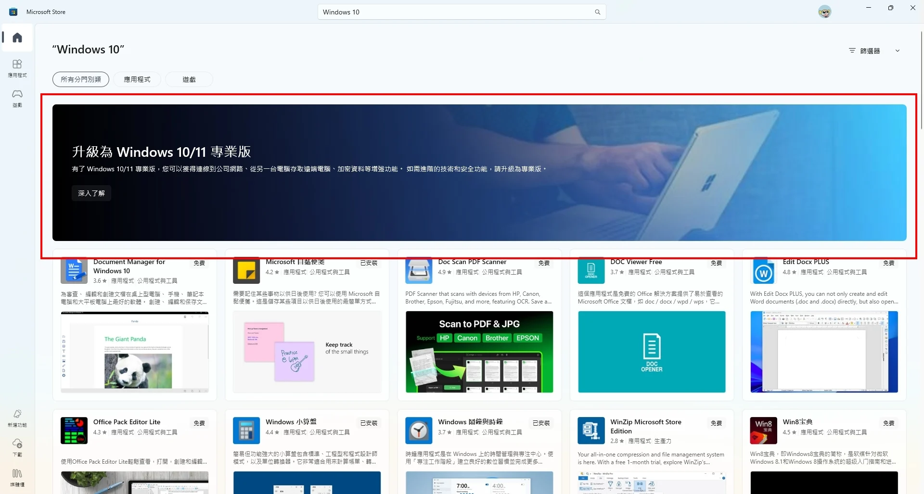Image resolution: width=924 pixels, height=494 pixels.
Task: Expand the filters dropdown chevron
Action: pyautogui.click(x=897, y=51)
